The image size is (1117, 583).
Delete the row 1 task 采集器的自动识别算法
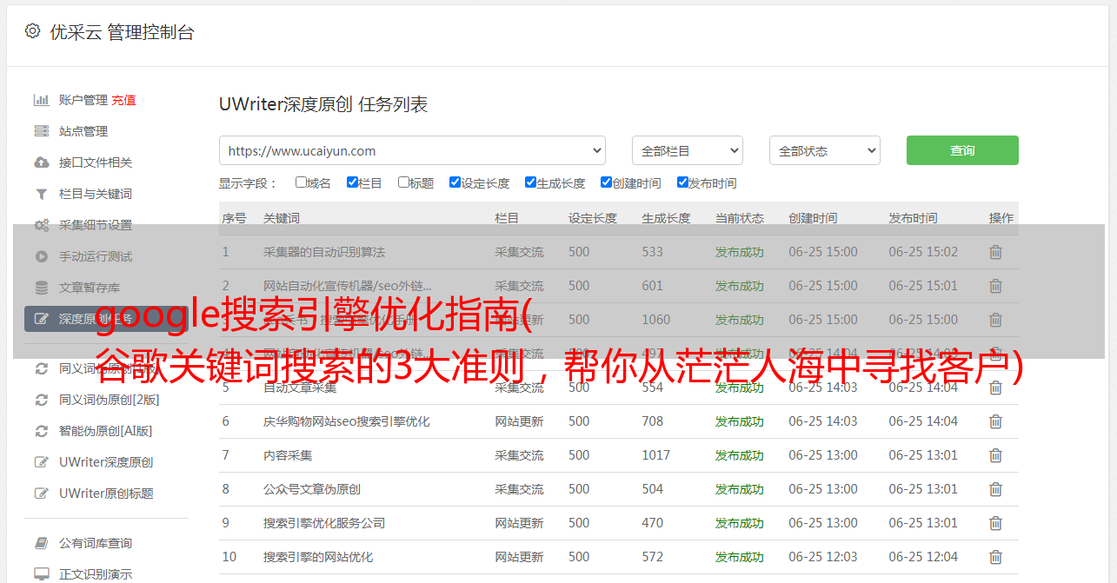(995, 252)
